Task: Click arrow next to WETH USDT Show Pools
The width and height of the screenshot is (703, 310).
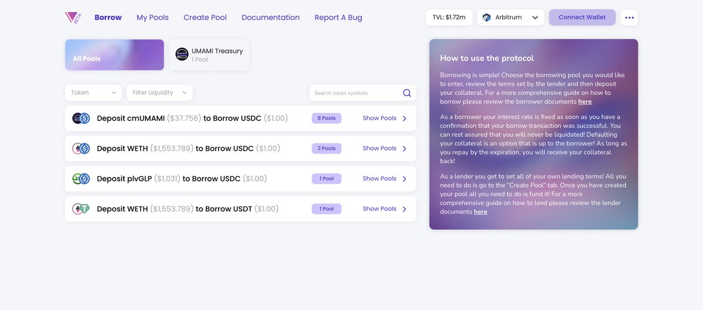Action: tap(404, 209)
